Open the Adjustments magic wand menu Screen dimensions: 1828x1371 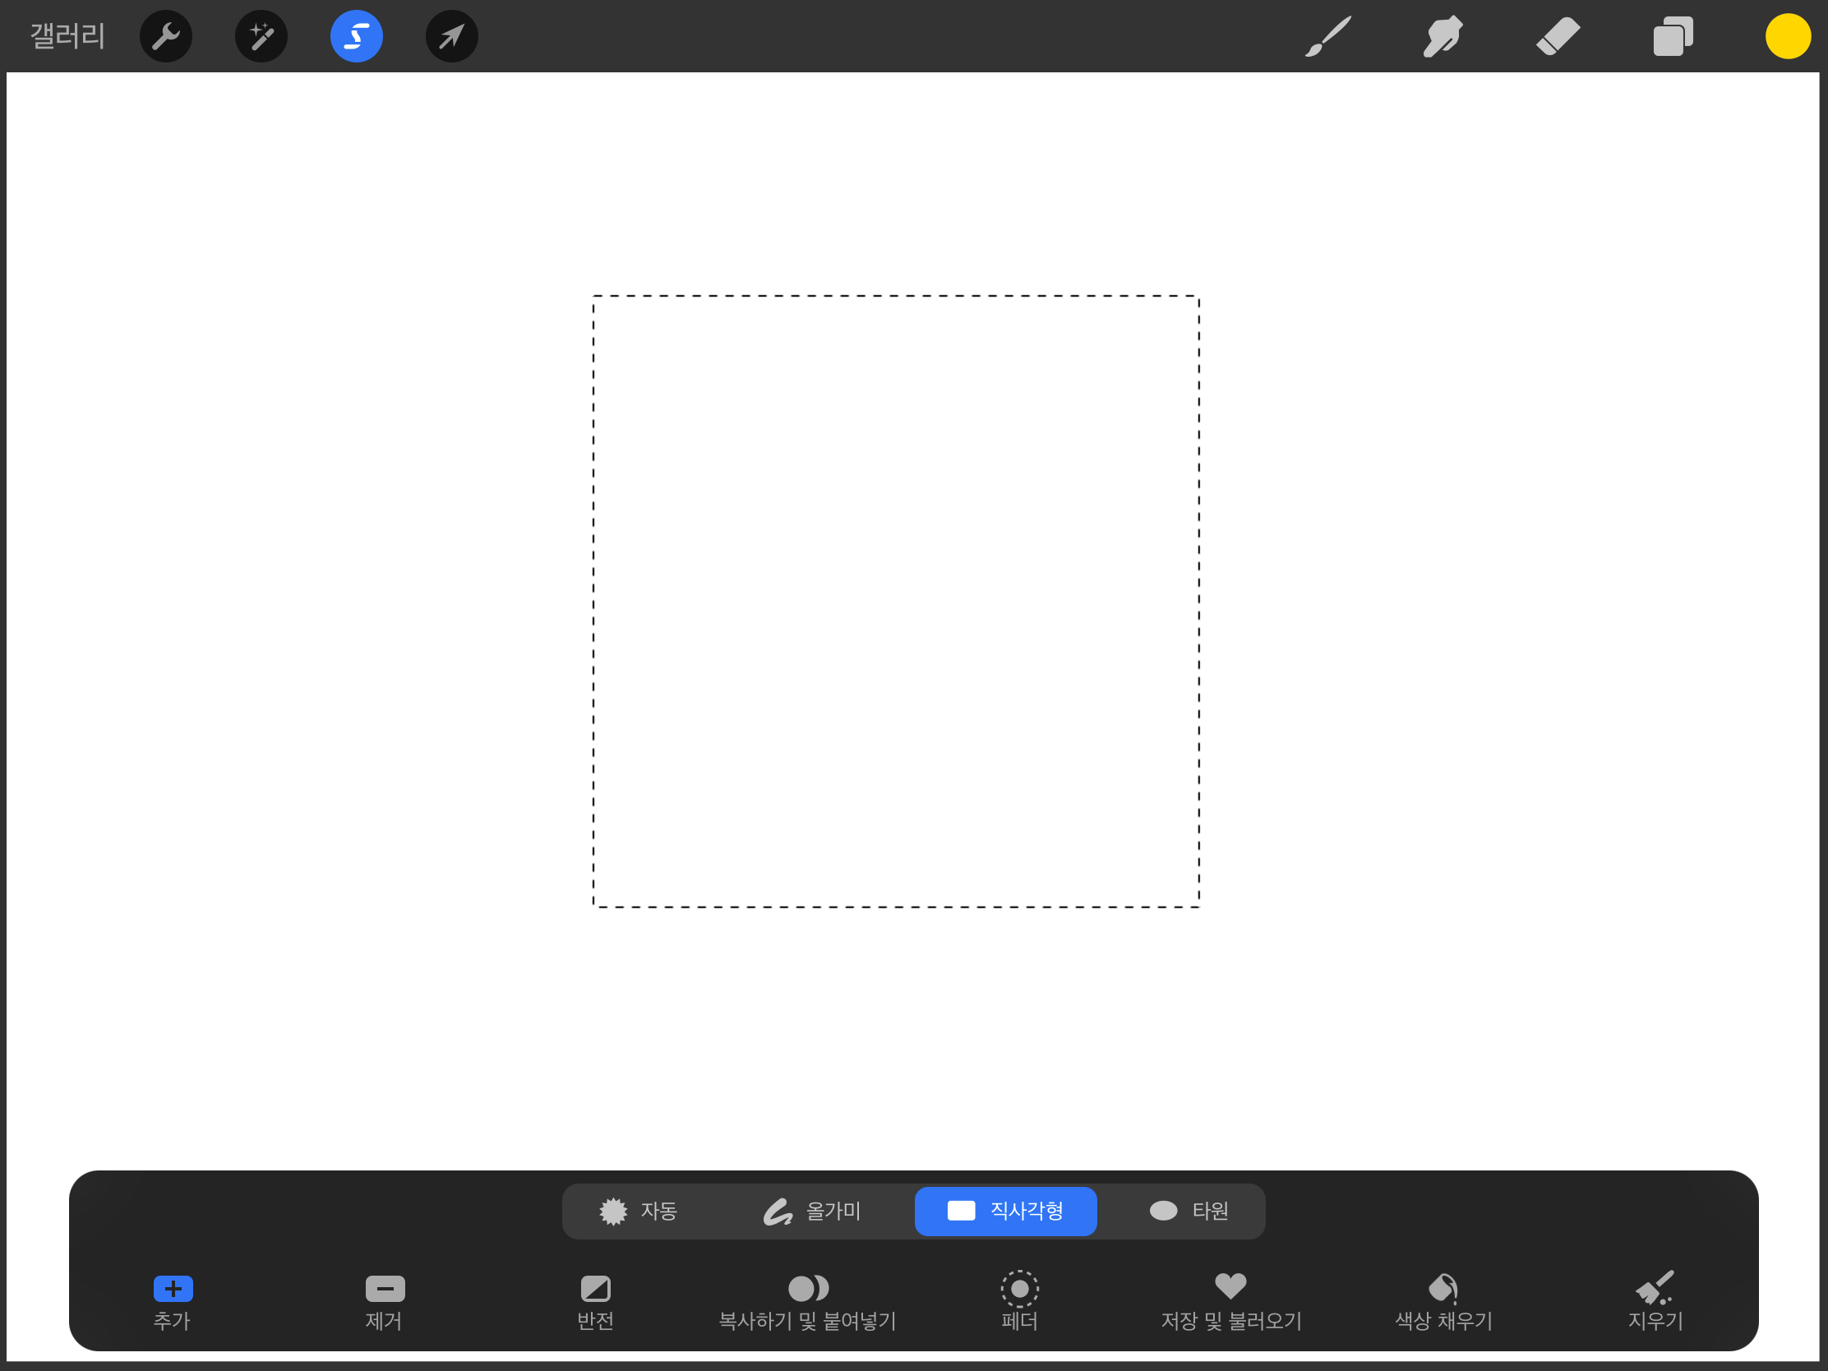click(x=261, y=36)
